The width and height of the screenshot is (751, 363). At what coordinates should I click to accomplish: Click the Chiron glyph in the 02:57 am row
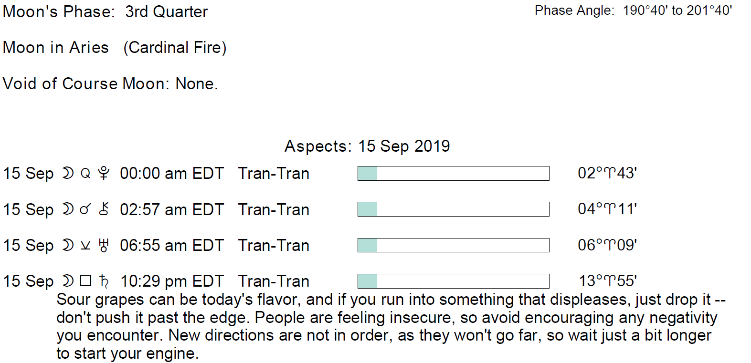point(104,209)
